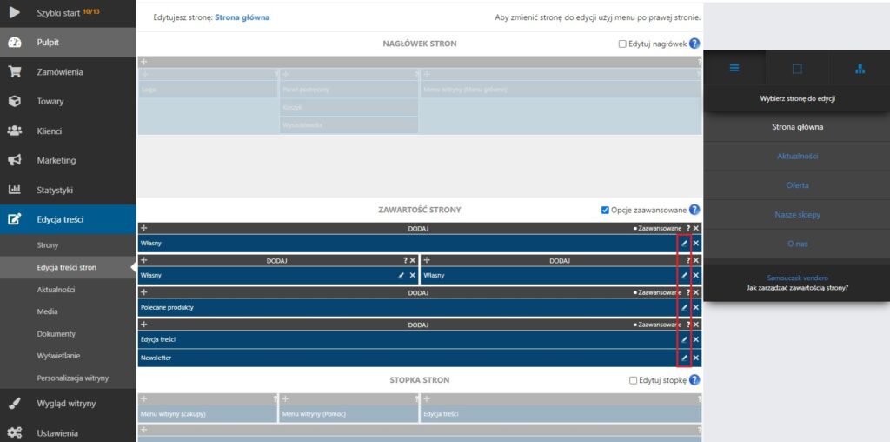Viewport: 890px width, 442px height.
Task: Click the Zamówienia cart icon in sidebar
Action: pyautogui.click(x=15, y=72)
